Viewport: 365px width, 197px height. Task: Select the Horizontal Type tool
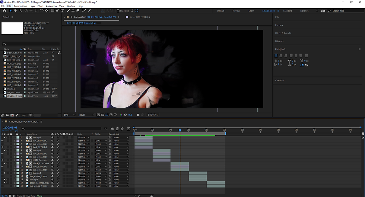click(62, 11)
